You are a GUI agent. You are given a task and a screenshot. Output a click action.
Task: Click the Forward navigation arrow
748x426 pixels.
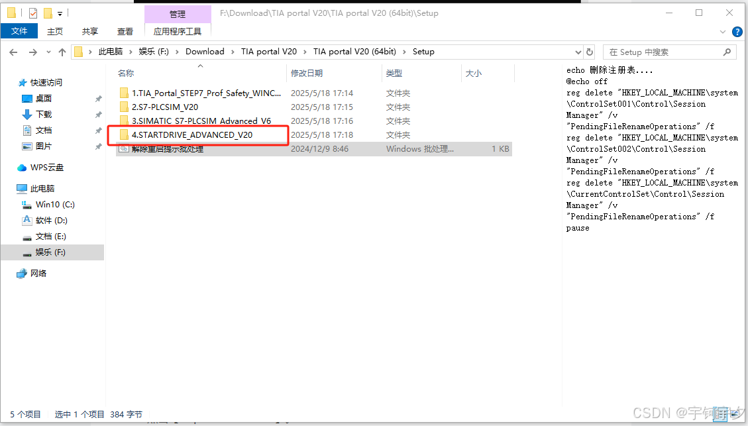[32, 52]
